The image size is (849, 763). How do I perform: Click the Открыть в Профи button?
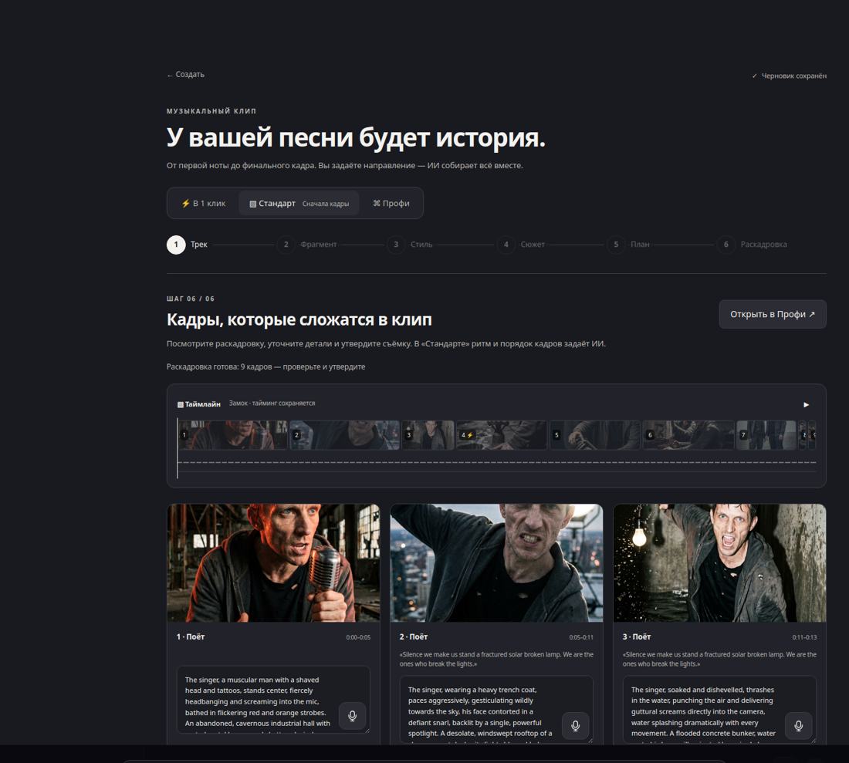point(772,315)
